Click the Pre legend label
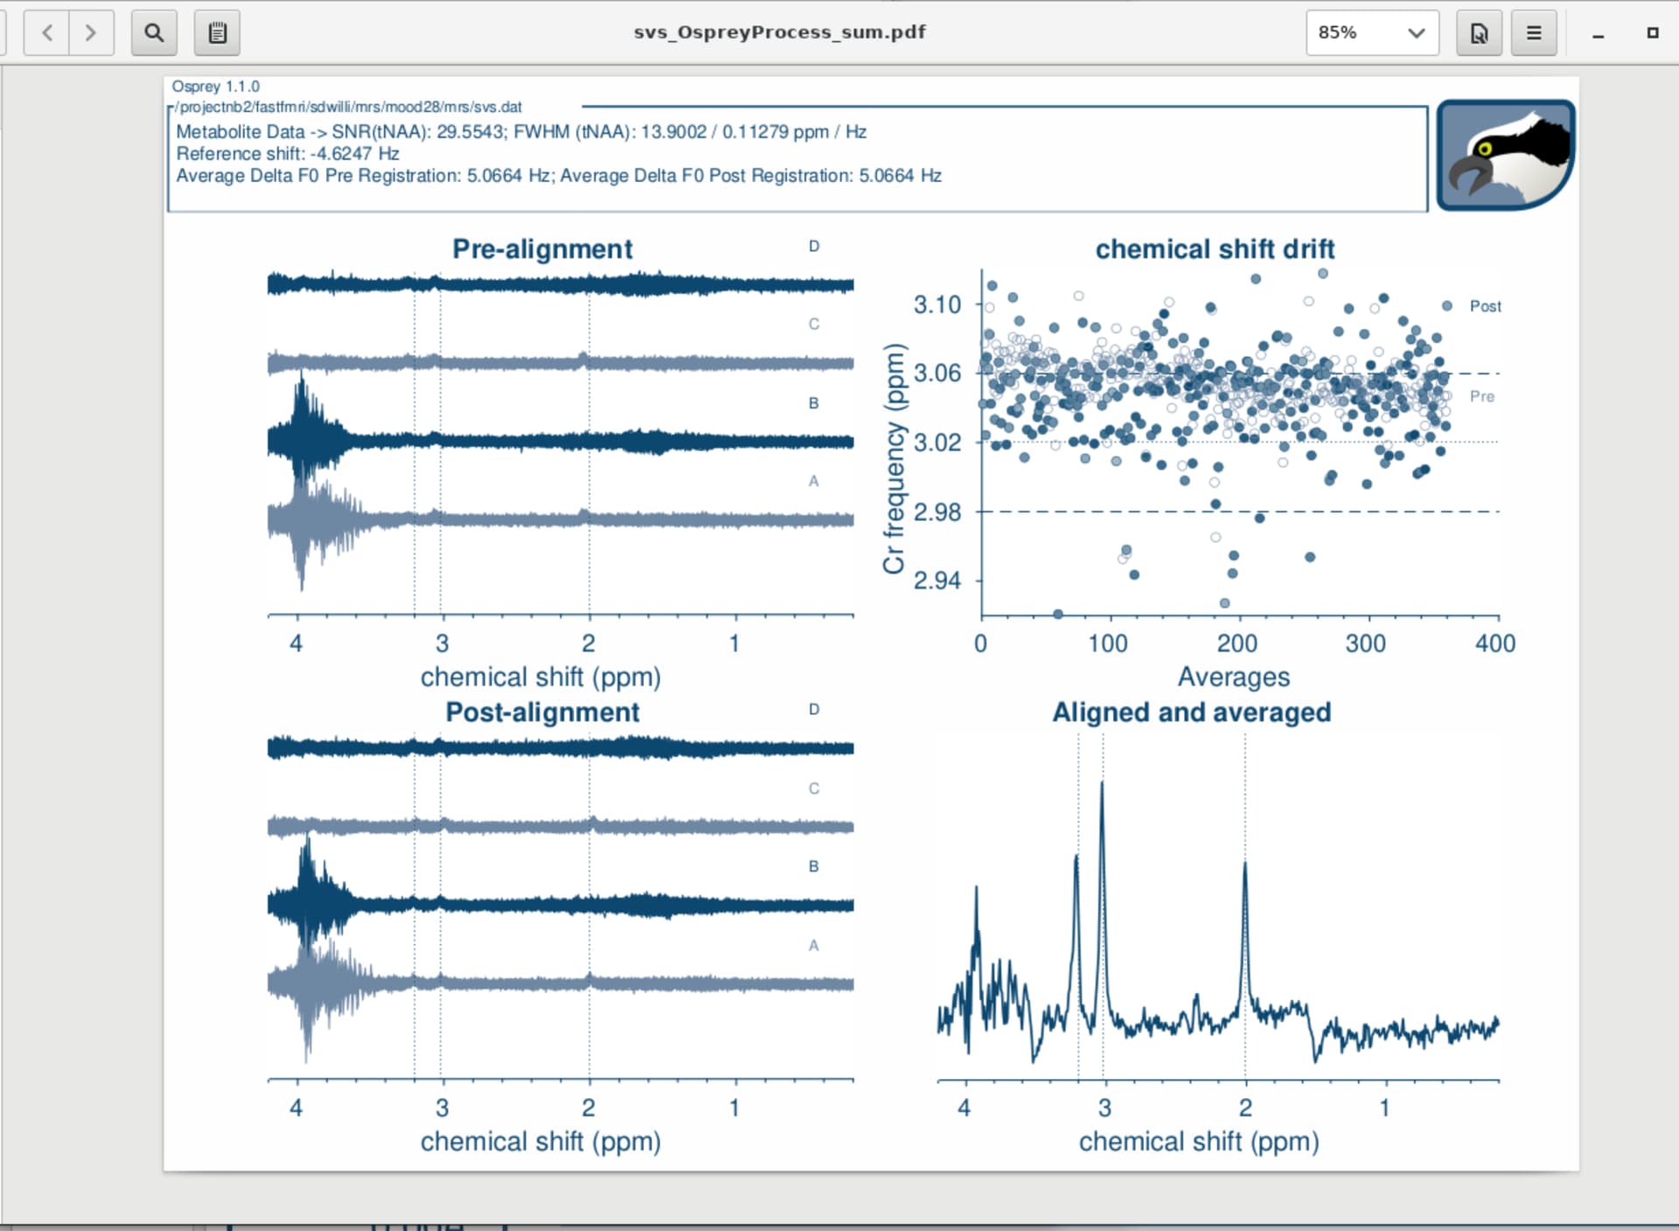The image size is (1679, 1231). click(1481, 397)
